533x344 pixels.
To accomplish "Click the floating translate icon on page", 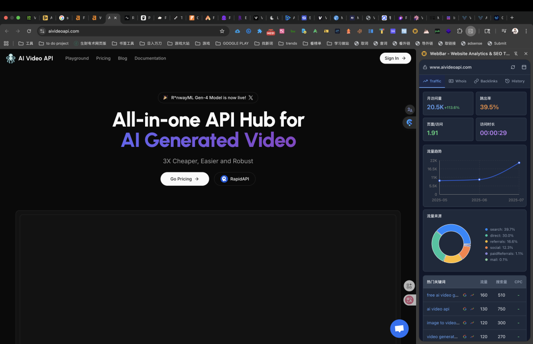I will [x=410, y=110].
